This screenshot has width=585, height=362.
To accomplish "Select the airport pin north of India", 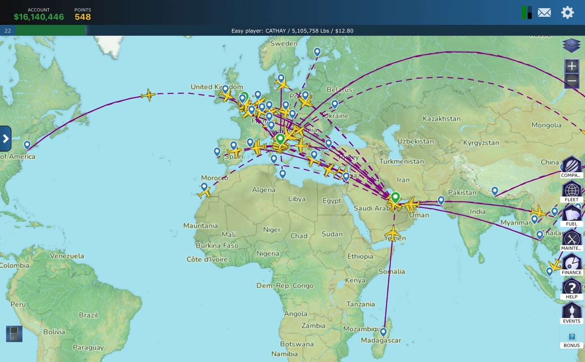I will click(495, 191).
